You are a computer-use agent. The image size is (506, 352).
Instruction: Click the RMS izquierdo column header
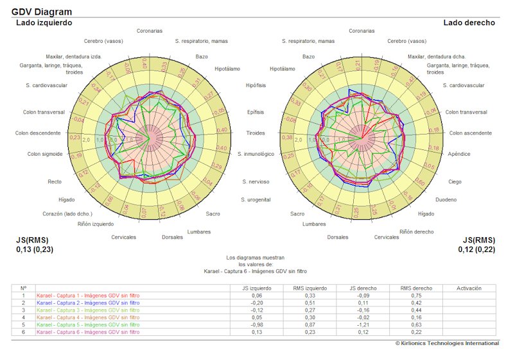309,289
